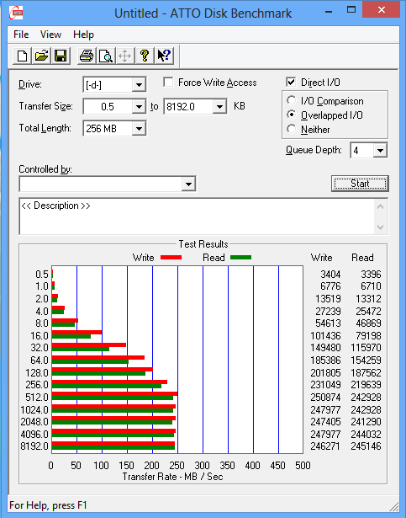Open the Help menu
The width and height of the screenshot is (406, 518).
(x=83, y=35)
